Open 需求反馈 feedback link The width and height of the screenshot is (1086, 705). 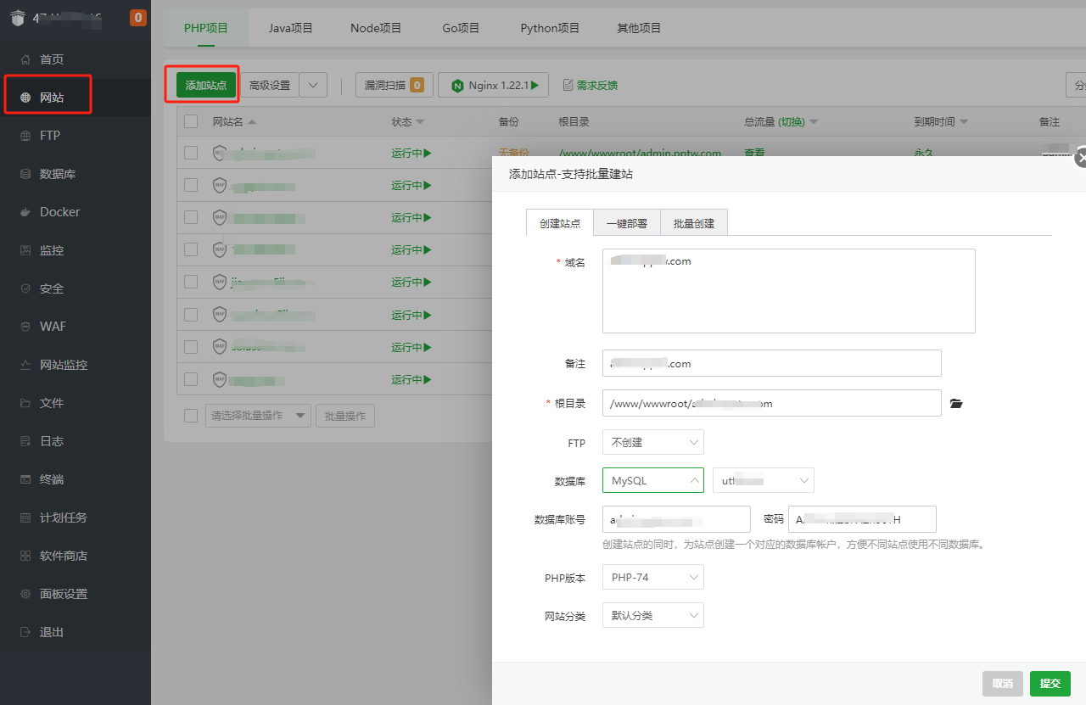[x=591, y=85]
